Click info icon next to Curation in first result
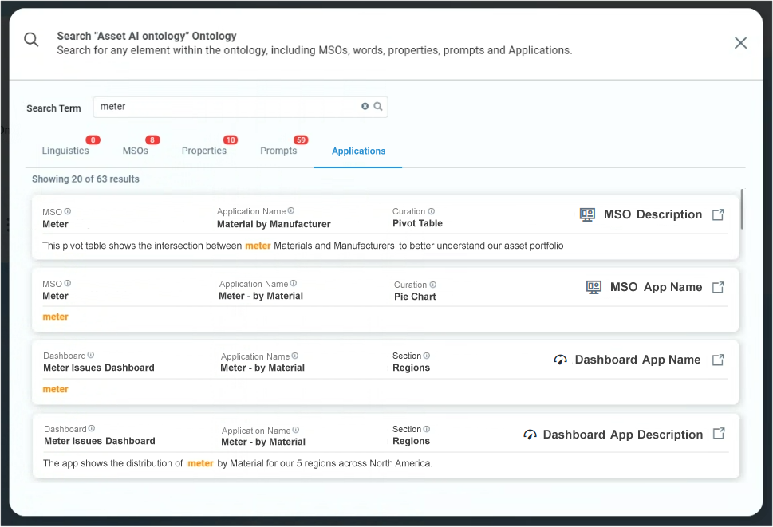 coord(432,211)
